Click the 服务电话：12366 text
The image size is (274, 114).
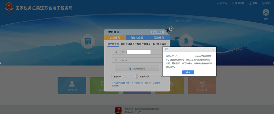[x=133, y=112]
